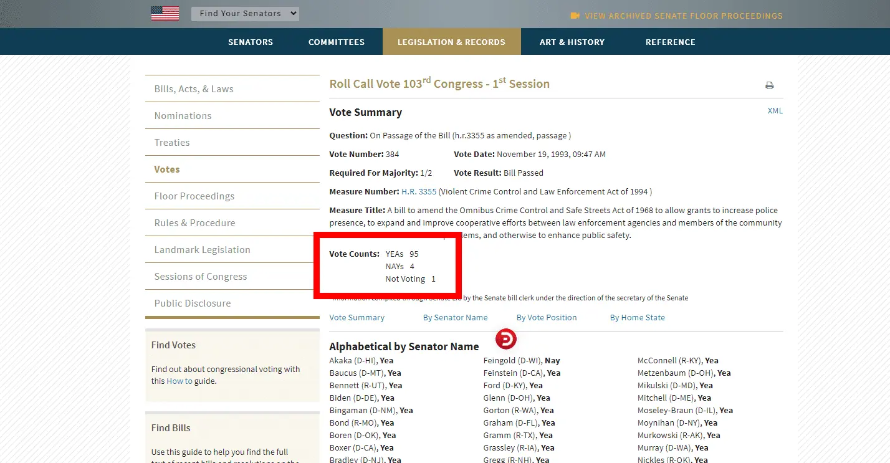
Task: Sort votes By Vote Position
Action: (x=548, y=317)
